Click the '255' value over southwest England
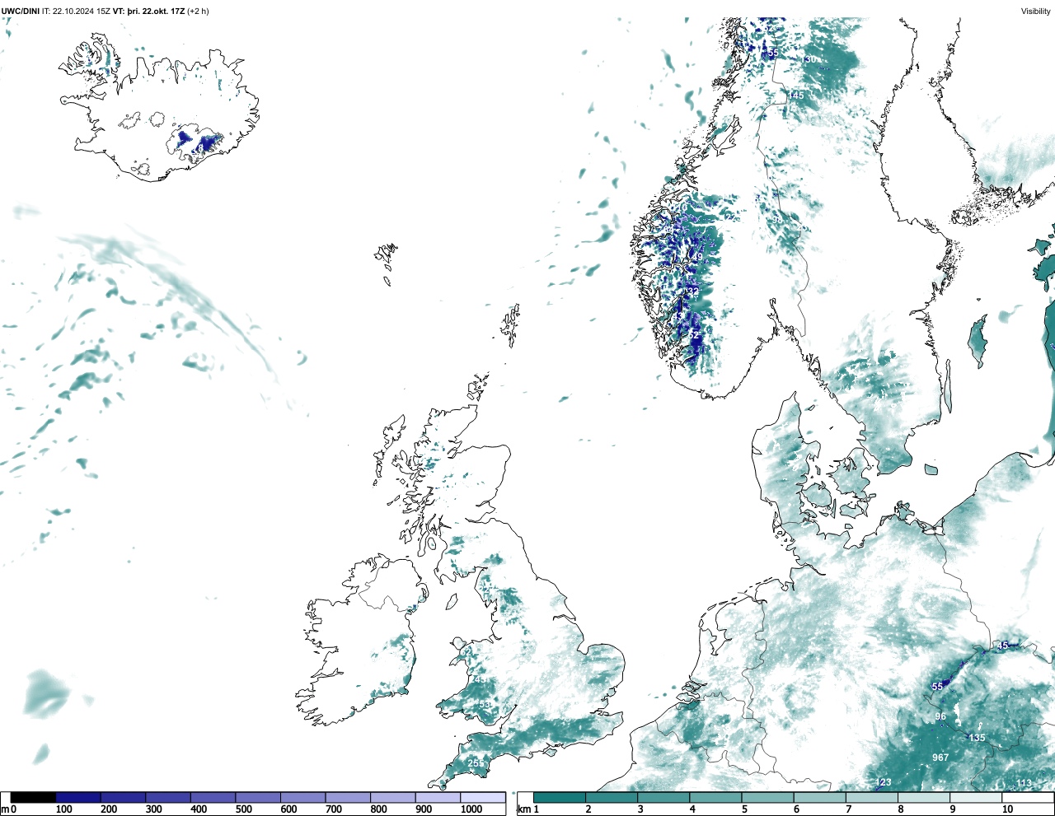 click(476, 763)
